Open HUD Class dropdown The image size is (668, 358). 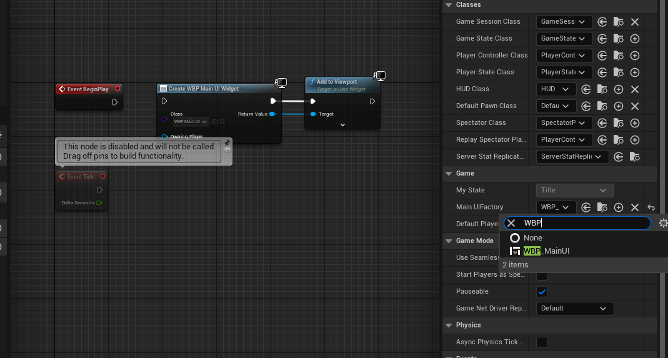tap(556, 89)
